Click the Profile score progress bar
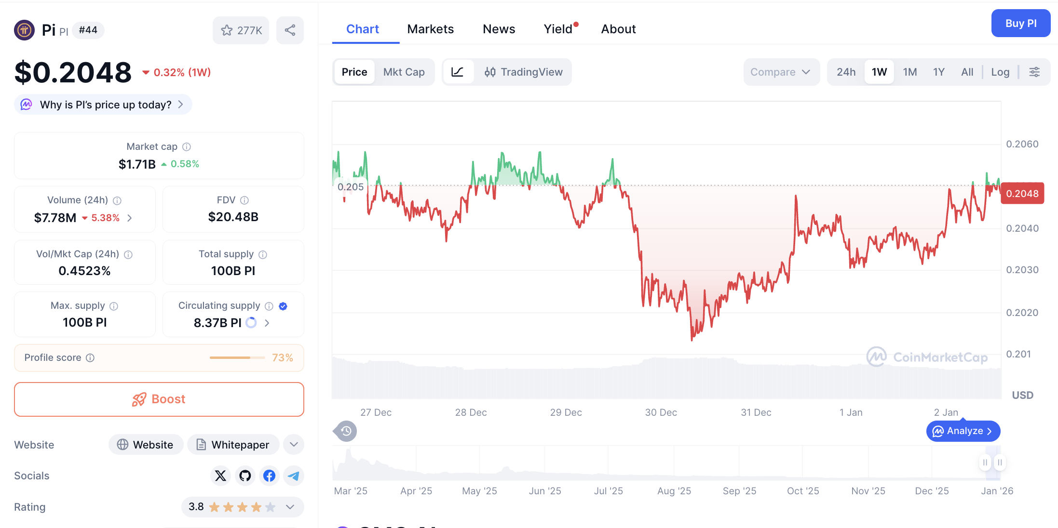 (237, 357)
